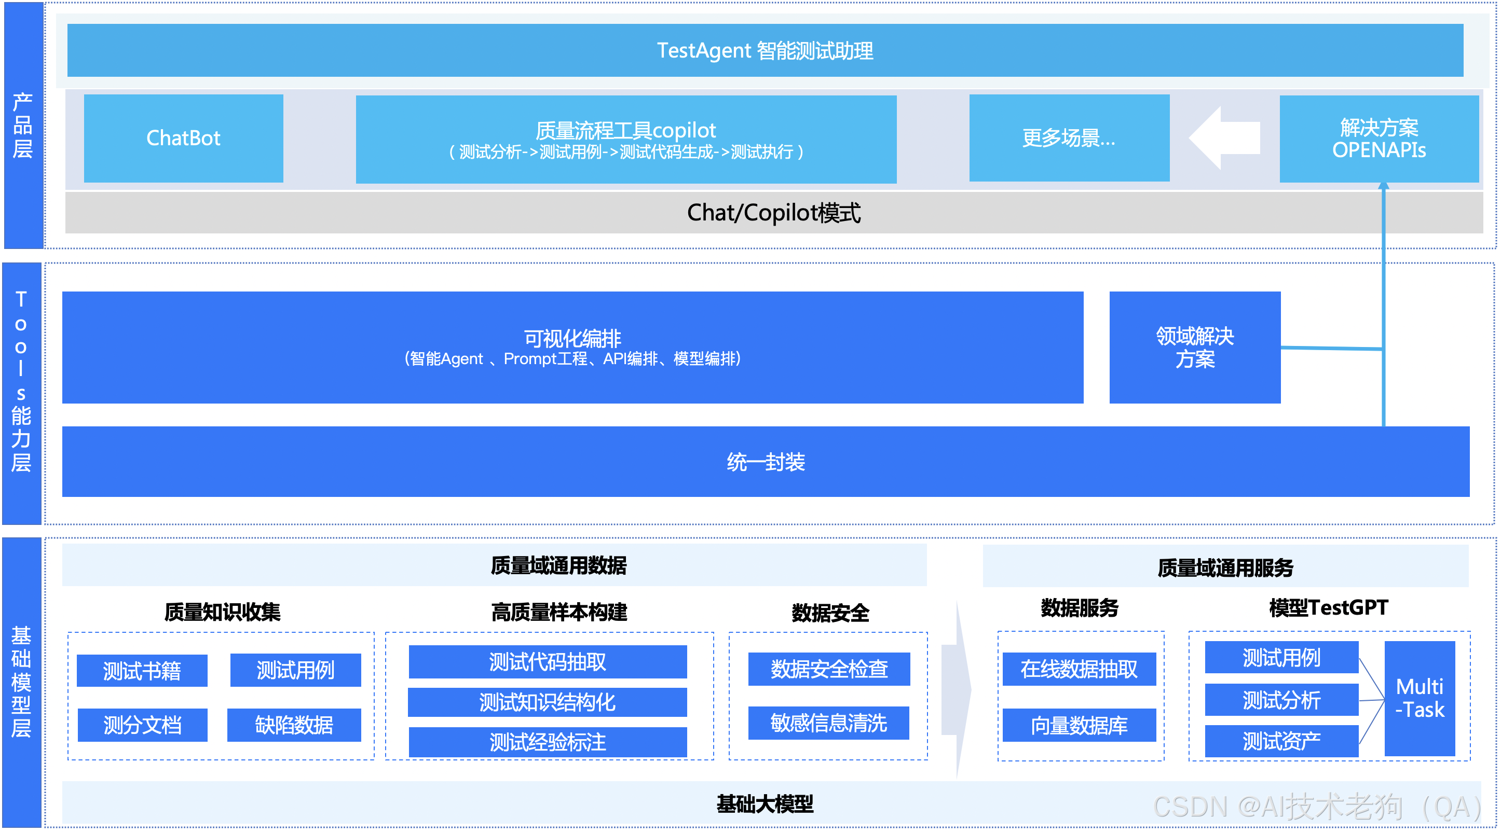1501x832 pixels.
Task: Click the Multi-Task block
Action: tap(1420, 698)
